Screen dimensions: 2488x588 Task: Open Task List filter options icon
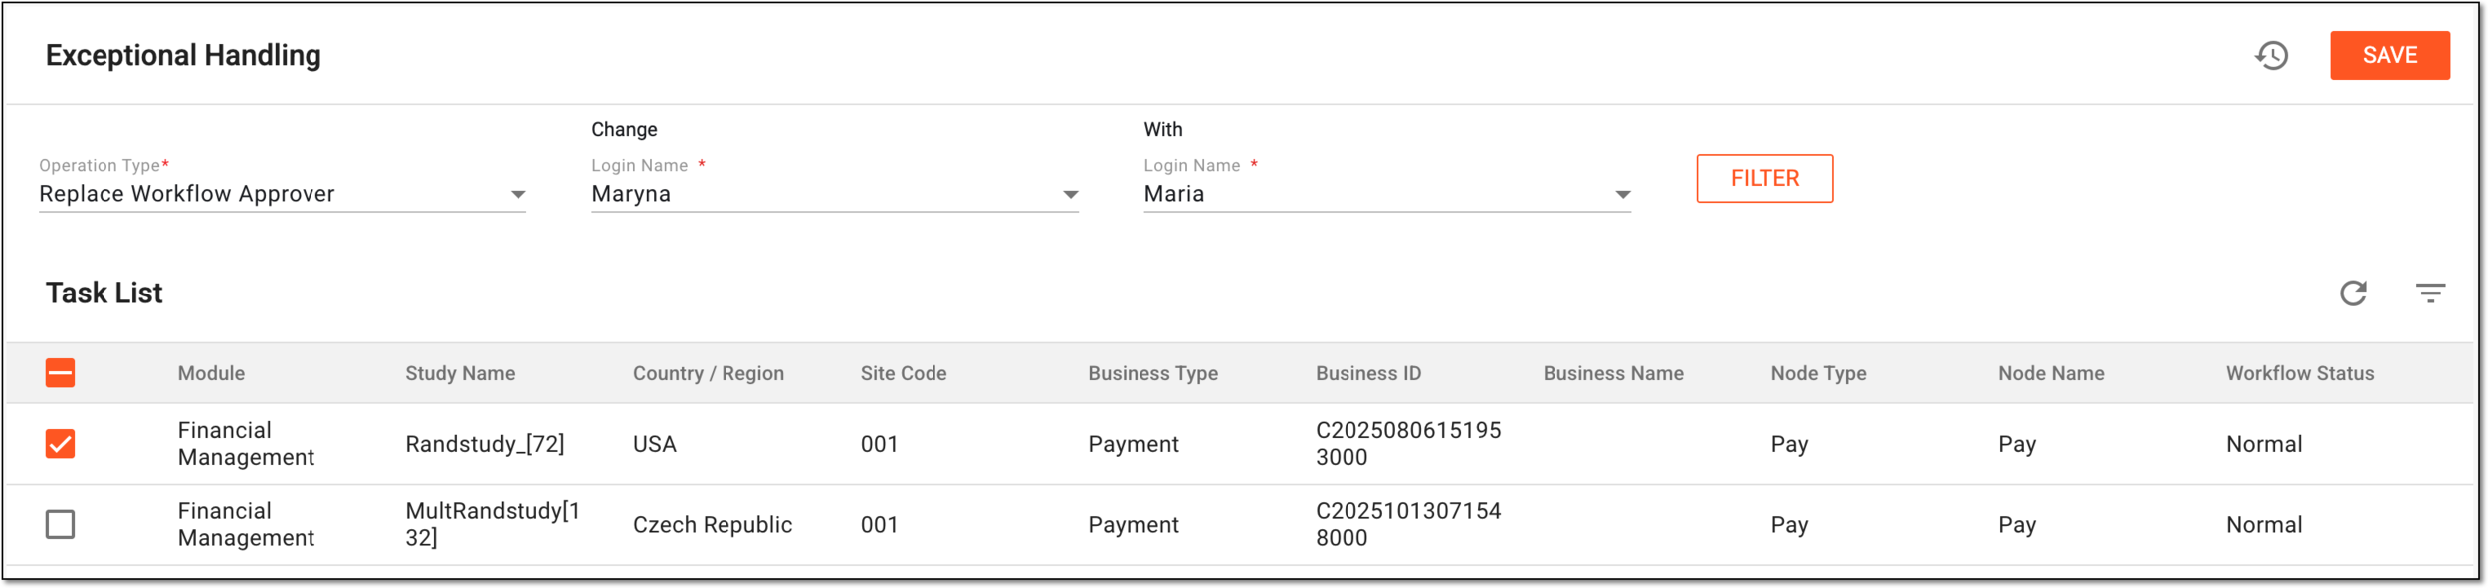click(x=2430, y=293)
